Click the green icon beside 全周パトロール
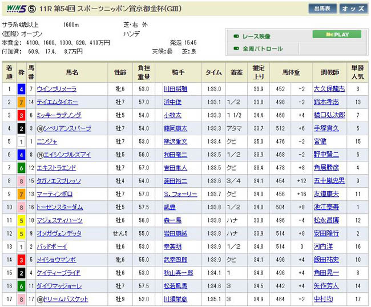Image resolution: width=371 pixels, height=307 pixels. tap(236, 49)
